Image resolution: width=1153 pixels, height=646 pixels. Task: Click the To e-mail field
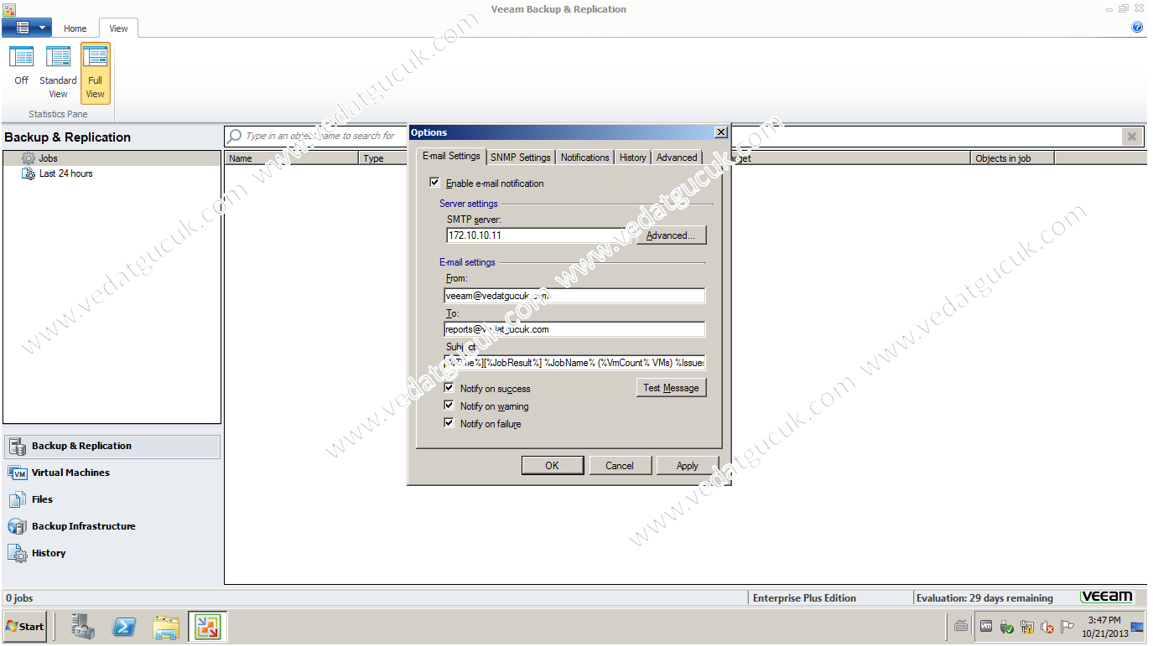point(574,329)
